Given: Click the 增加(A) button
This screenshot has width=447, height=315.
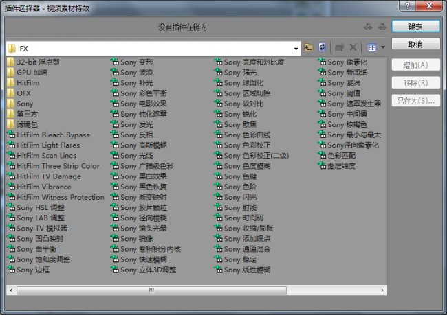Looking at the screenshot, I should pyautogui.click(x=415, y=65).
